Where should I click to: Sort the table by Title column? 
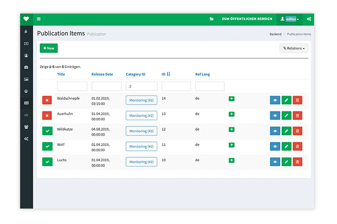tap(61, 74)
